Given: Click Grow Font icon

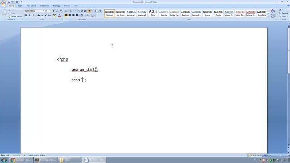Looking at the screenshot, I should [53, 11].
